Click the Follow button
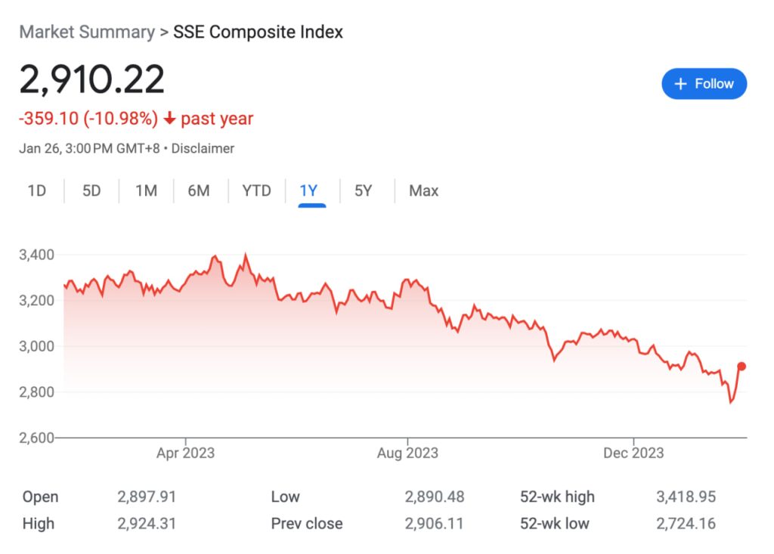 click(x=704, y=84)
